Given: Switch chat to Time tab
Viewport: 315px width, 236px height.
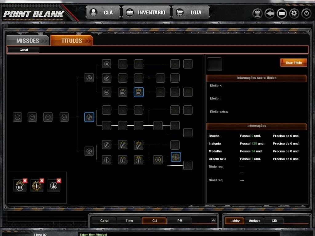Looking at the screenshot, I should pos(130,221).
